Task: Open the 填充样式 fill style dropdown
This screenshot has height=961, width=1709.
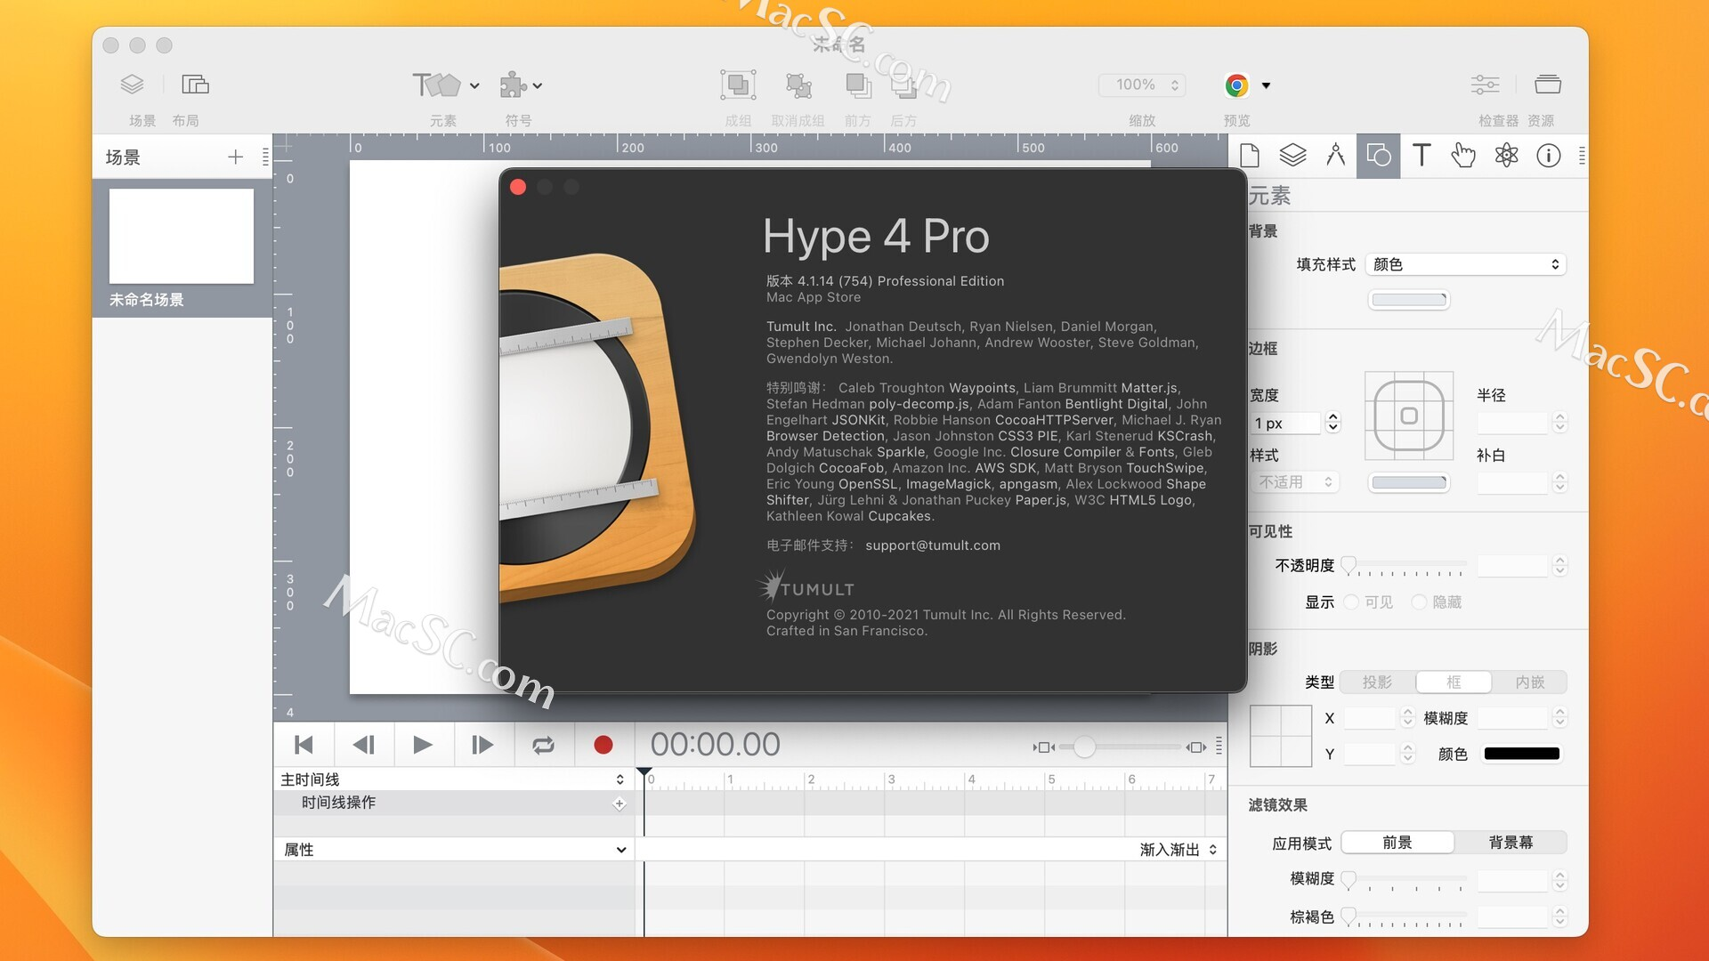Action: tap(1465, 264)
